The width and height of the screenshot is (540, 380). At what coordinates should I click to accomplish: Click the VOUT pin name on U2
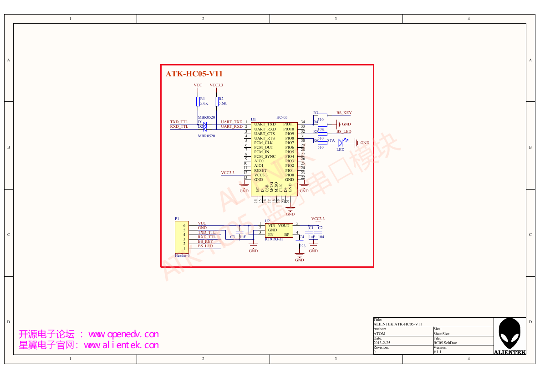point(284,225)
